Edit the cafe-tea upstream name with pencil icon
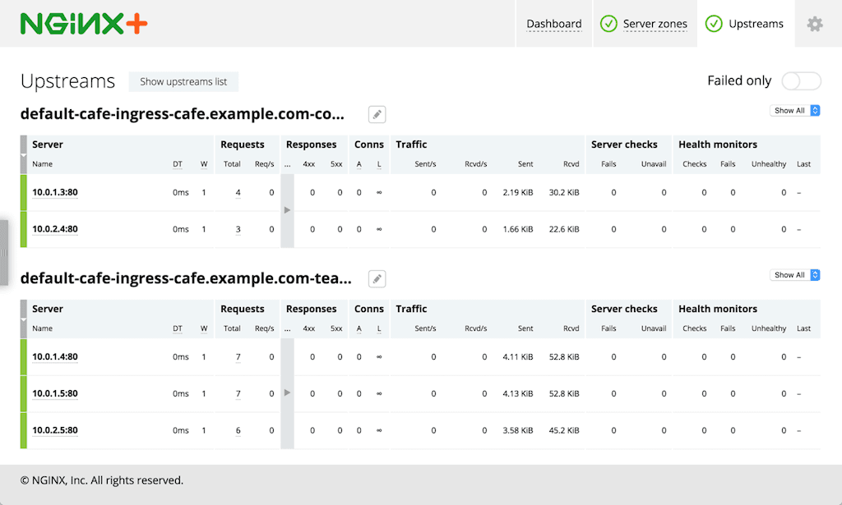Image resolution: width=842 pixels, height=505 pixels. pos(376,278)
